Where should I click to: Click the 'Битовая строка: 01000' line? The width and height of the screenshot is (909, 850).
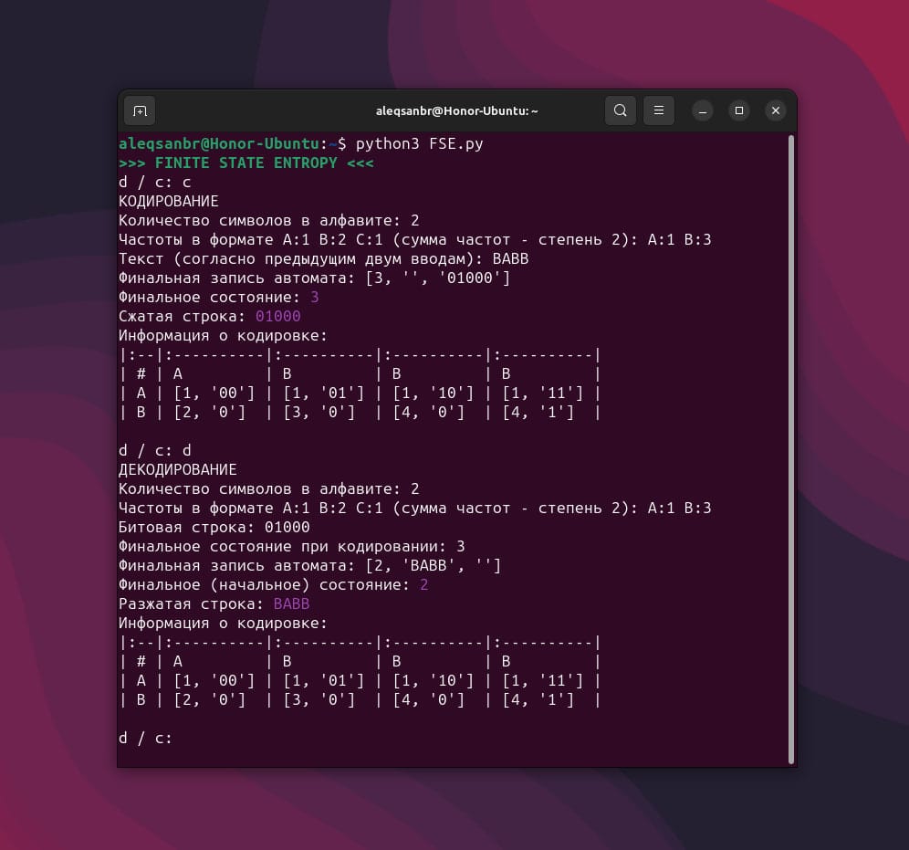click(214, 527)
